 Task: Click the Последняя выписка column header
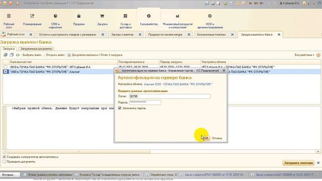(x=138, y=62)
